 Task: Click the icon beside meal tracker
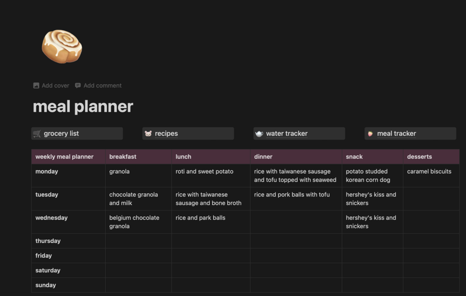(370, 134)
